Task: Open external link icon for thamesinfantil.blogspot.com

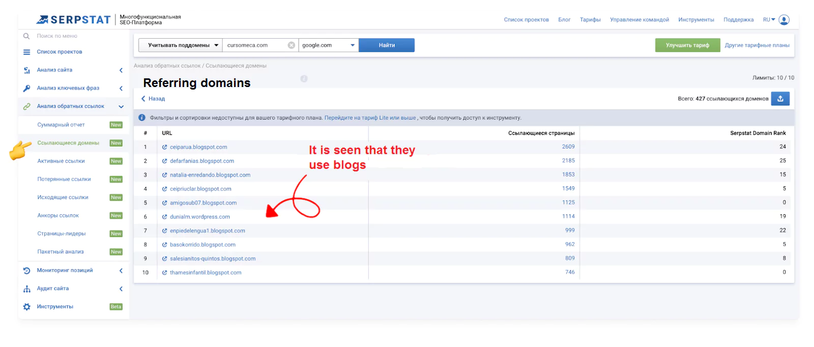Action: pos(164,273)
